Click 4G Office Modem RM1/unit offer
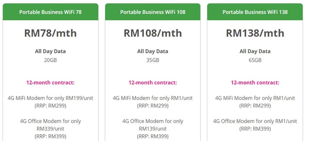Screen dimensions: 309x141 tap(255, 125)
